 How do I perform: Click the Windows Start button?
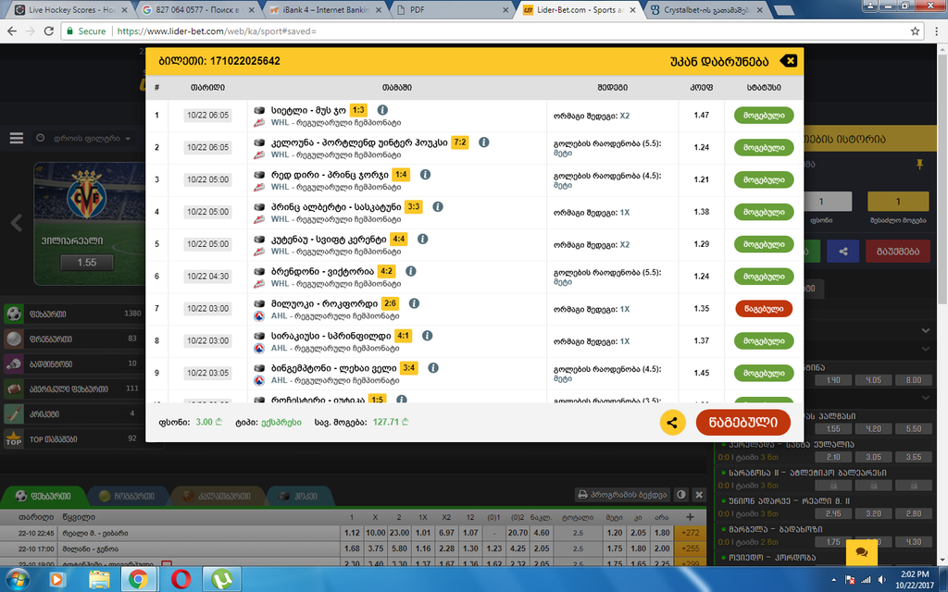coord(17,579)
